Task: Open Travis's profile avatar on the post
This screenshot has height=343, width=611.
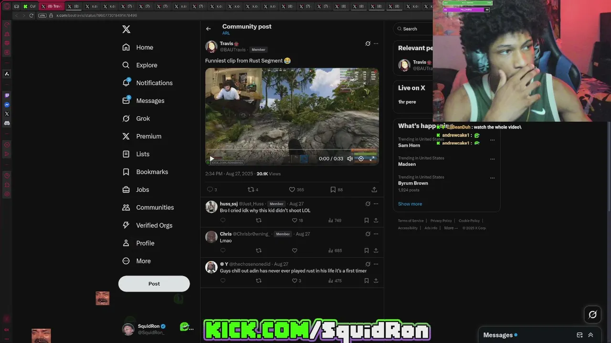Action: [x=211, y=47]
